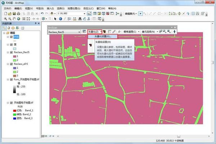This screenshot has height=144, width=216.
Task: Collapse the Func_天地图电子地图.tif legend
Action: click(x=8, y=79)
